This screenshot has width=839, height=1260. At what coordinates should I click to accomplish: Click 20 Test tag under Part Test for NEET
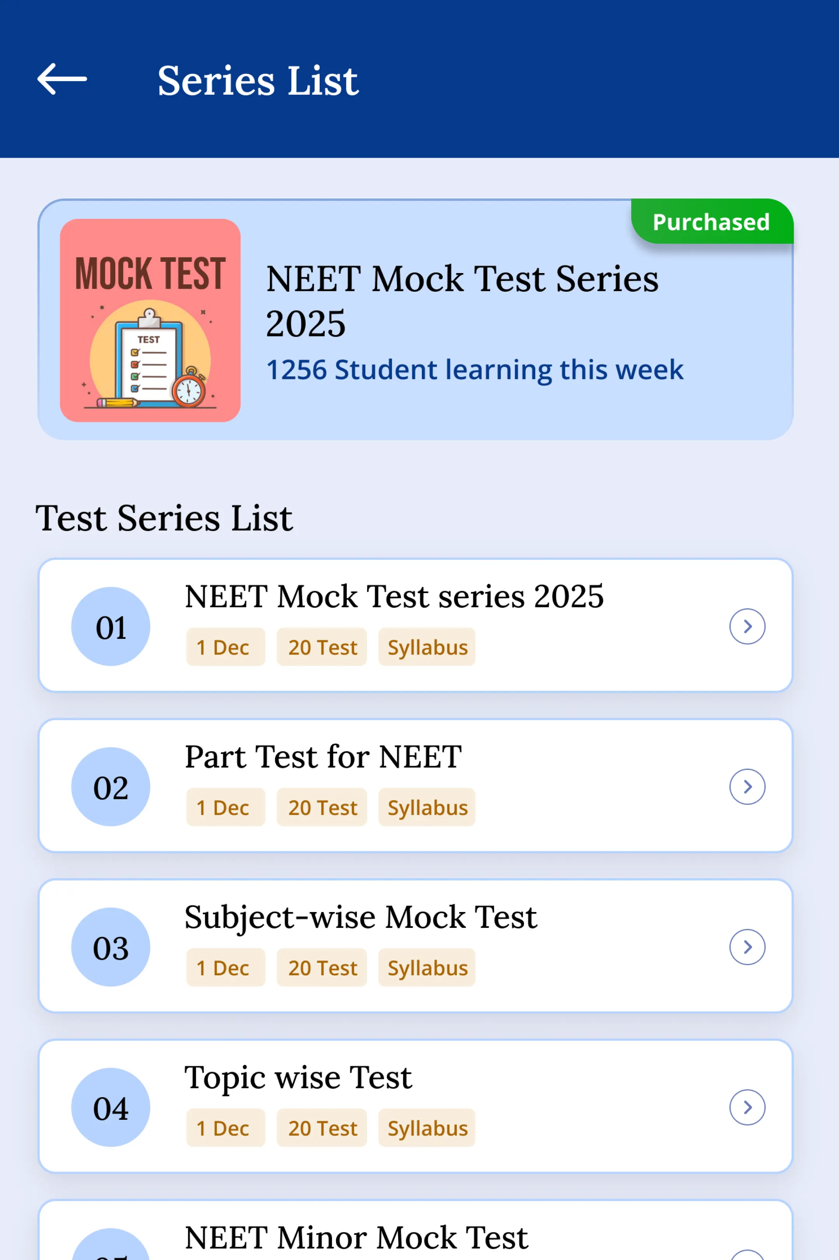coord(322,808)
